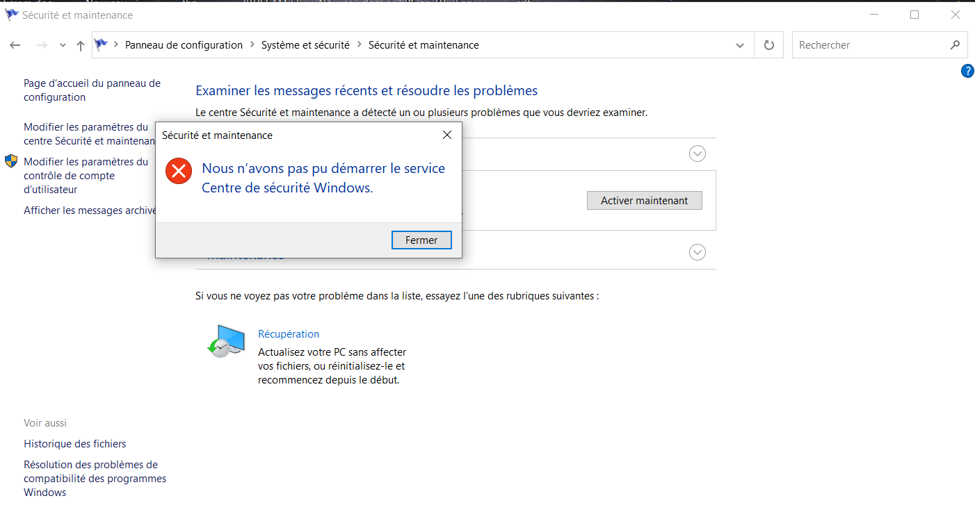Viewport: 975px width, 512px height.
Task: Click the Voir aussi label
Action: (x=45, y=423)
